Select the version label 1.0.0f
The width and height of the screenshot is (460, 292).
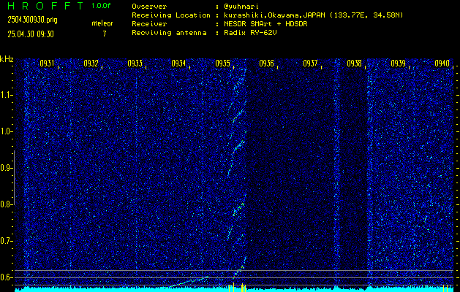pyautogui.click(x=101, y=6)
